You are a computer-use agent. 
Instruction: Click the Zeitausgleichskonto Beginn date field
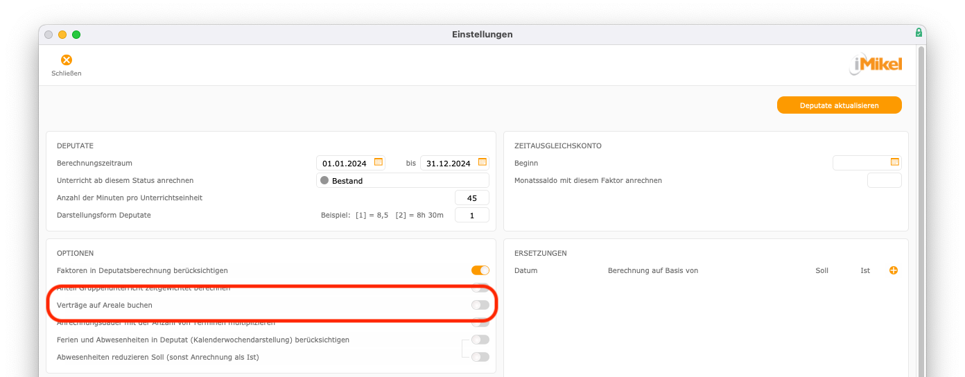(867, 163)
